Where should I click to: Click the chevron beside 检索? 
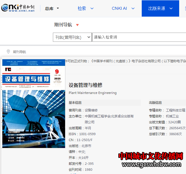(x=92, y=9)
